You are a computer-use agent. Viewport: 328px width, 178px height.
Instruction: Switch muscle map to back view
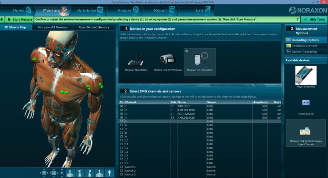point(100,173)
